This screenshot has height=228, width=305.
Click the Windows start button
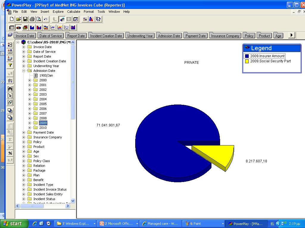click(x=14, y=224)
